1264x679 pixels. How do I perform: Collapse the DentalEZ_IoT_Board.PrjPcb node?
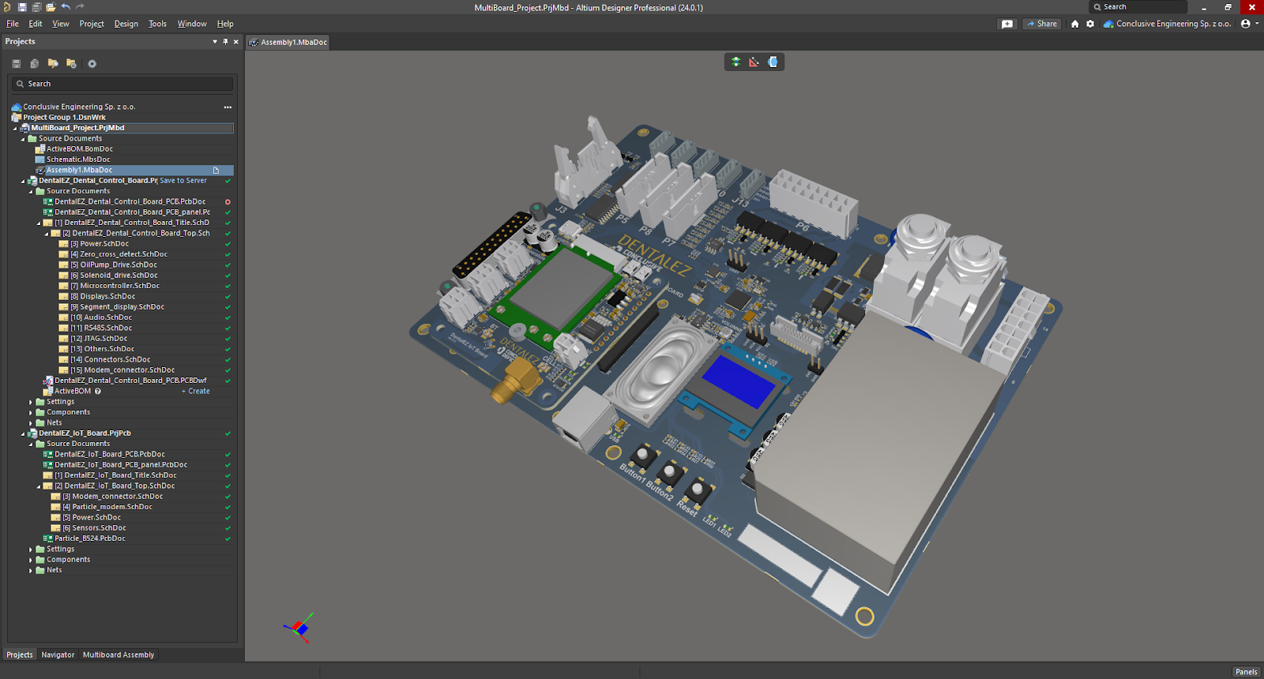pos(23,433)
